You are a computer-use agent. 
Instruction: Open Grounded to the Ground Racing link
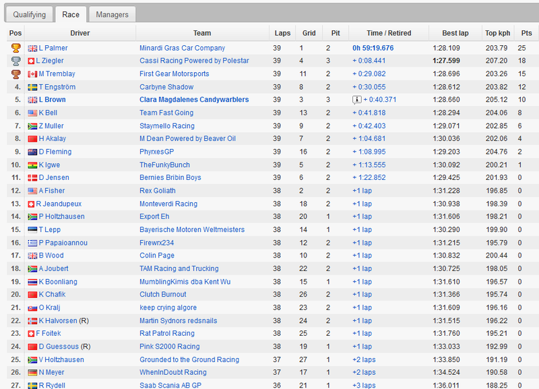[189, 359]
